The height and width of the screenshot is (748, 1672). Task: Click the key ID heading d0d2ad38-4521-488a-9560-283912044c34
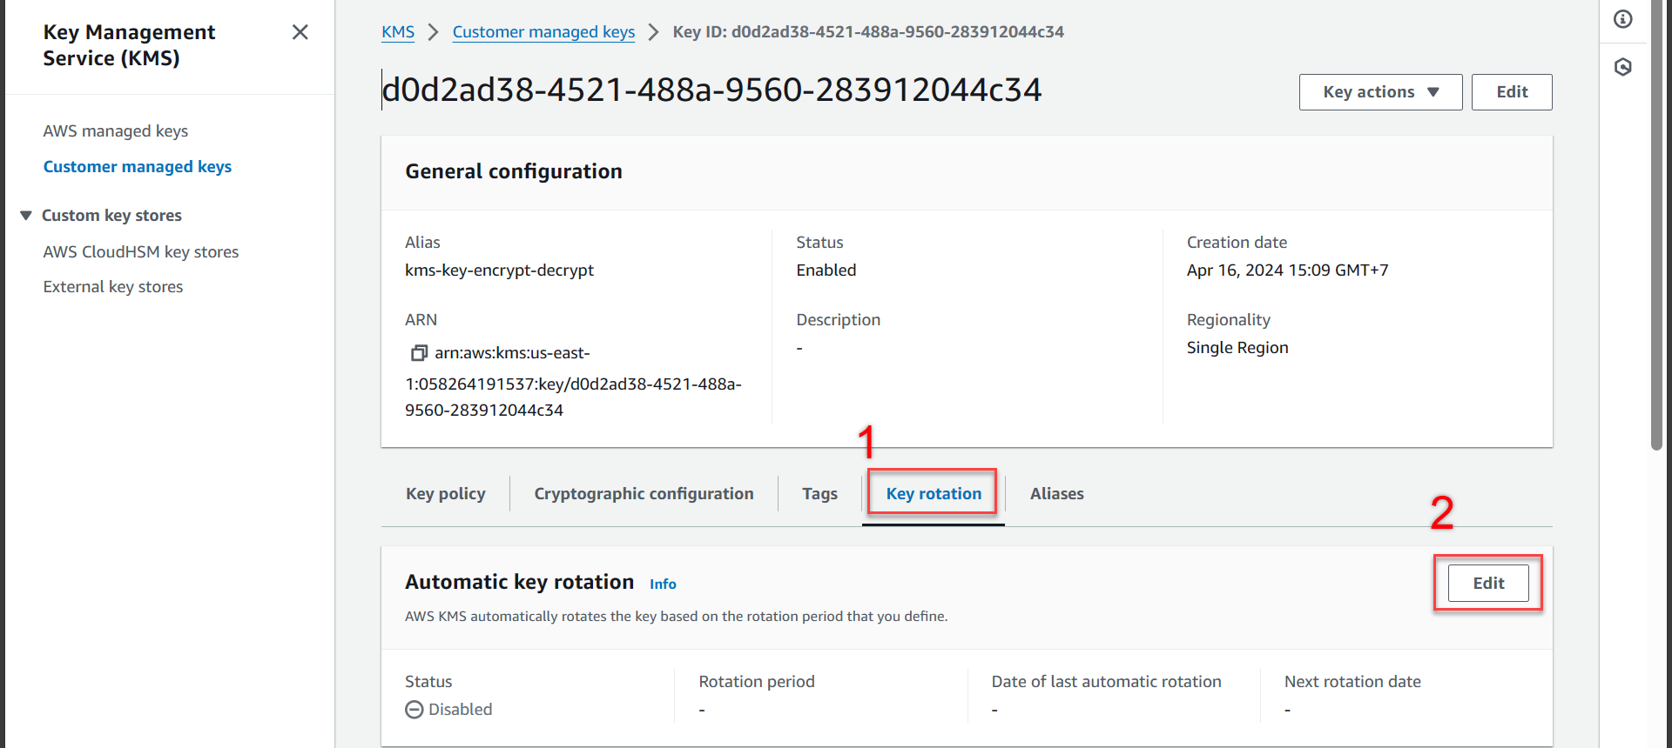click(711, 90)
